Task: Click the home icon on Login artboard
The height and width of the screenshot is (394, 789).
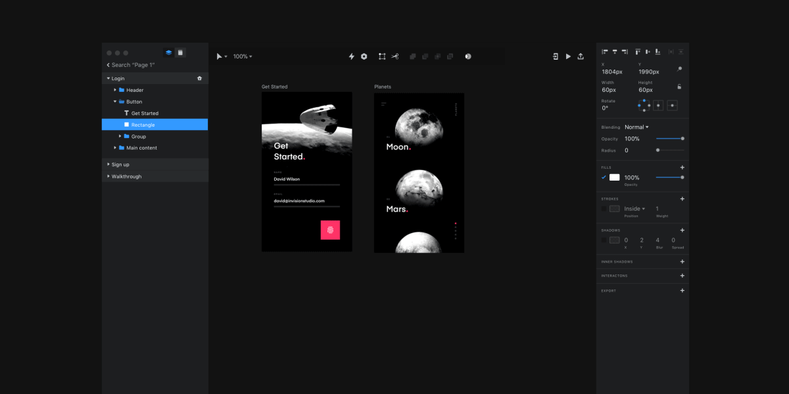Action: click(x=200, y=78)
